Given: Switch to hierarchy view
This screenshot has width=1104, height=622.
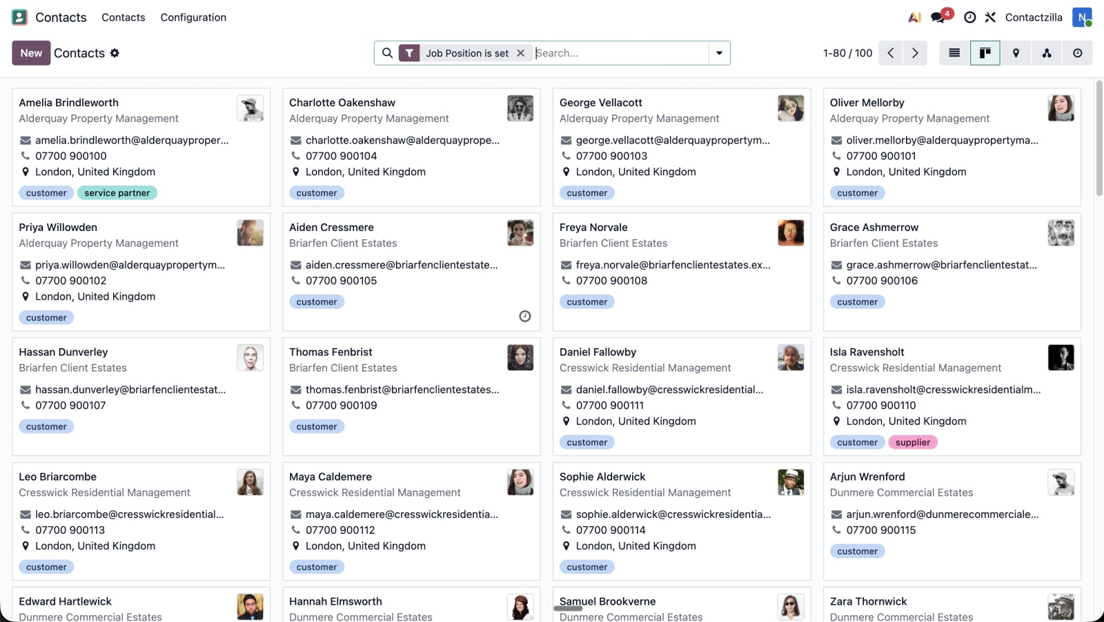Looking at the screenshot, I should pyautogui.click(x=1047, y=53).
